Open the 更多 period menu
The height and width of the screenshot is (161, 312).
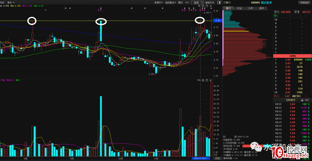coord(10,2)
